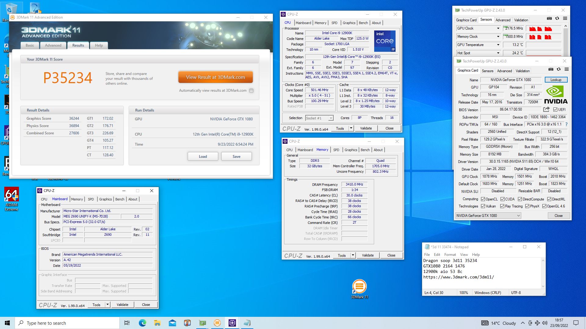Open the Memory Clock sensor dropdown
The image size is (586, 329).
click(498, 37)
